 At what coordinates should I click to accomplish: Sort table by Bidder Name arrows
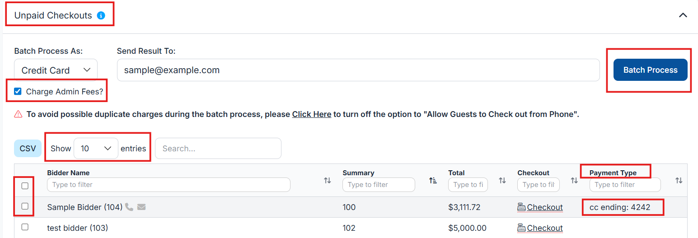(x=328, y=181)
